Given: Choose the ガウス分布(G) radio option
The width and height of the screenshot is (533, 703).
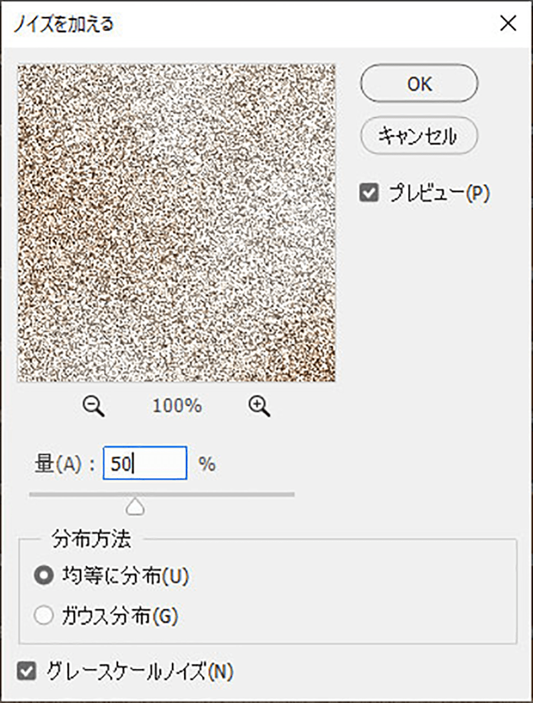Looking at the screenshot, I should coord(43,616).
